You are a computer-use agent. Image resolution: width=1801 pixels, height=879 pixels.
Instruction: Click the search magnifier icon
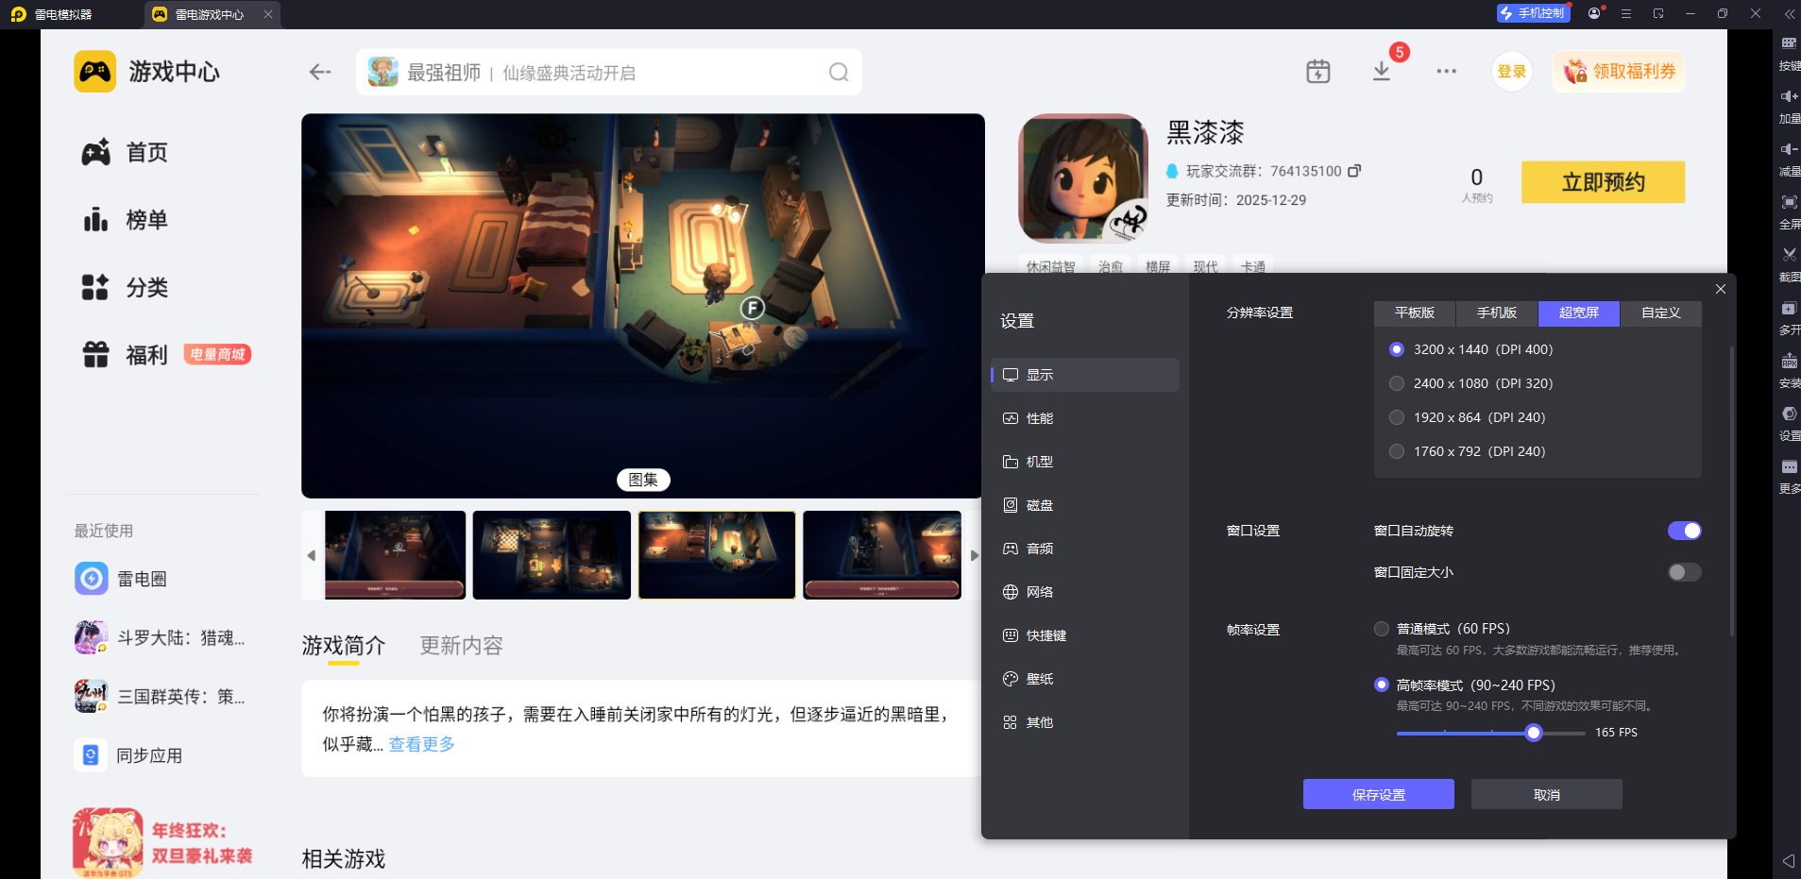839,73
